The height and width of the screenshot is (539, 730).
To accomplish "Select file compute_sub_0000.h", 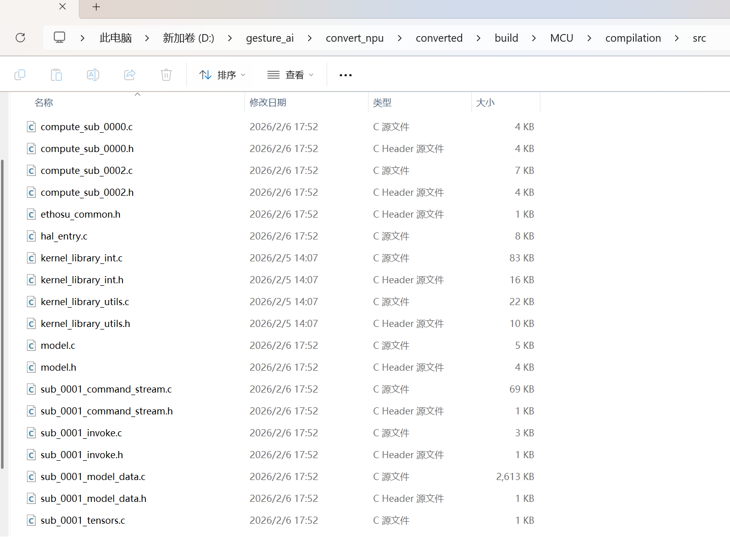I will coord(87,148).
